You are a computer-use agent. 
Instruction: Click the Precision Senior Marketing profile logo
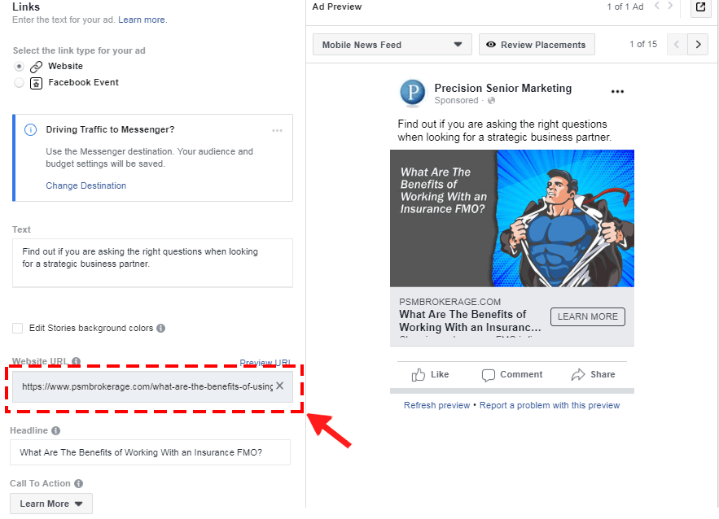[413, 93]
